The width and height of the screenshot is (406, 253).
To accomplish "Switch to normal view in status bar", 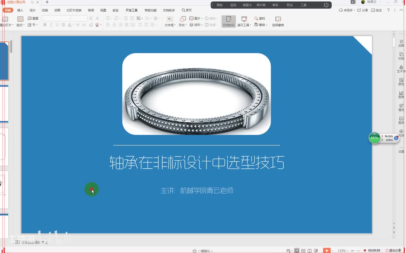I will point(297,251).
